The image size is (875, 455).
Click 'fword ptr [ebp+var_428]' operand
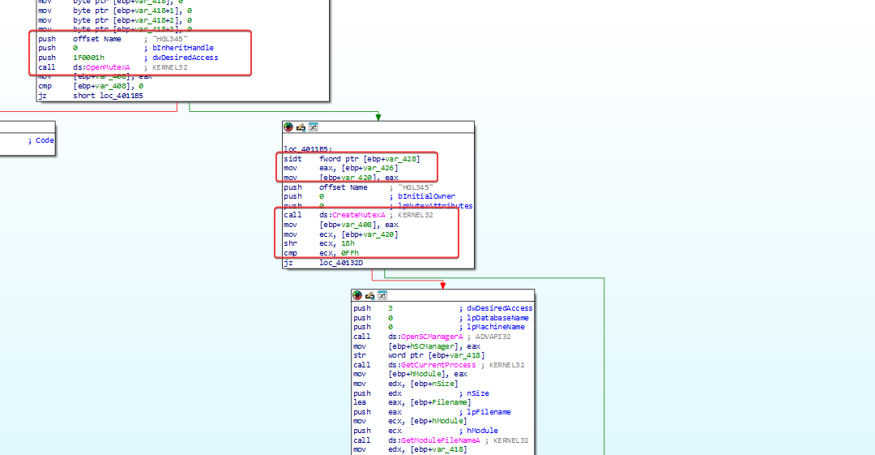[369, 159]
